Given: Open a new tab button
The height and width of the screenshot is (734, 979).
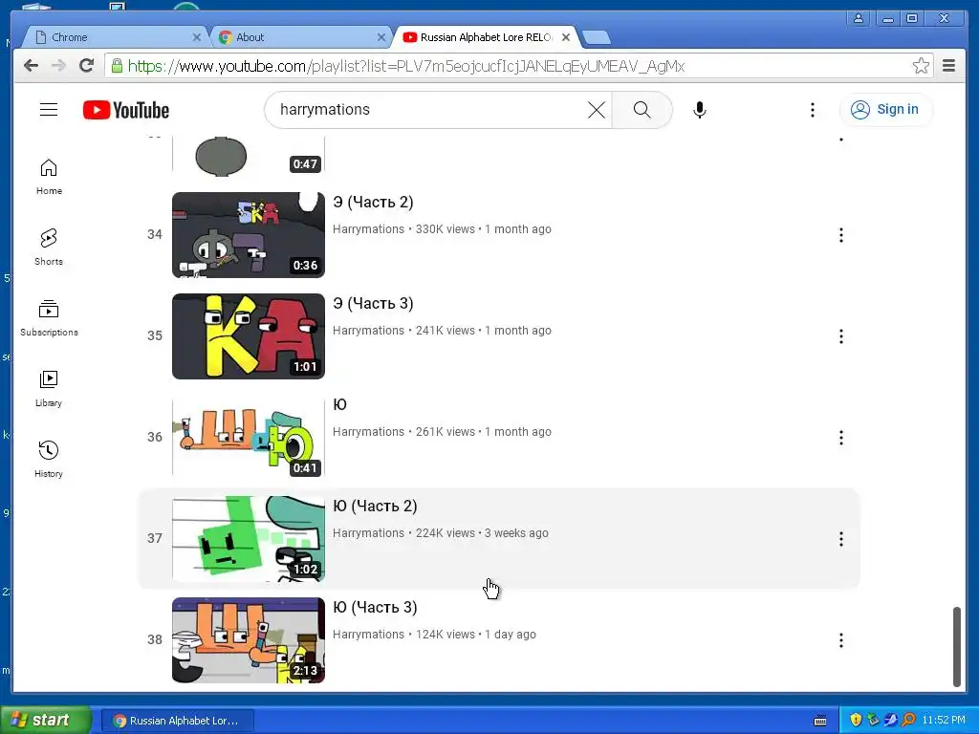Looking at the screenshot, I should click(x=597, y=38).
